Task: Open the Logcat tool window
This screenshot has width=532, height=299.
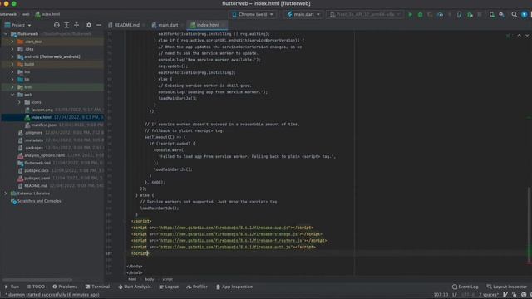Action: coord(169,287)
